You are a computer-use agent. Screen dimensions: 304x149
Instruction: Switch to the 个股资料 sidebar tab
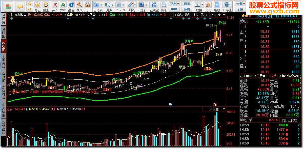(x=3, y=62)
